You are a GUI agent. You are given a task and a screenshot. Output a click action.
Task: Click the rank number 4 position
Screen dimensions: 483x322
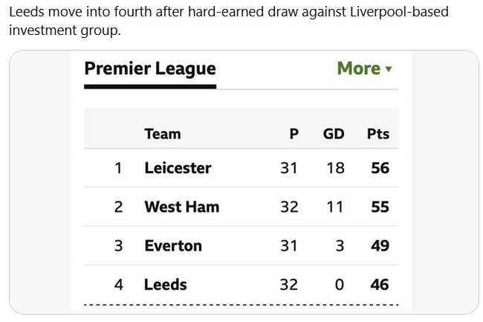pos(118,284)
